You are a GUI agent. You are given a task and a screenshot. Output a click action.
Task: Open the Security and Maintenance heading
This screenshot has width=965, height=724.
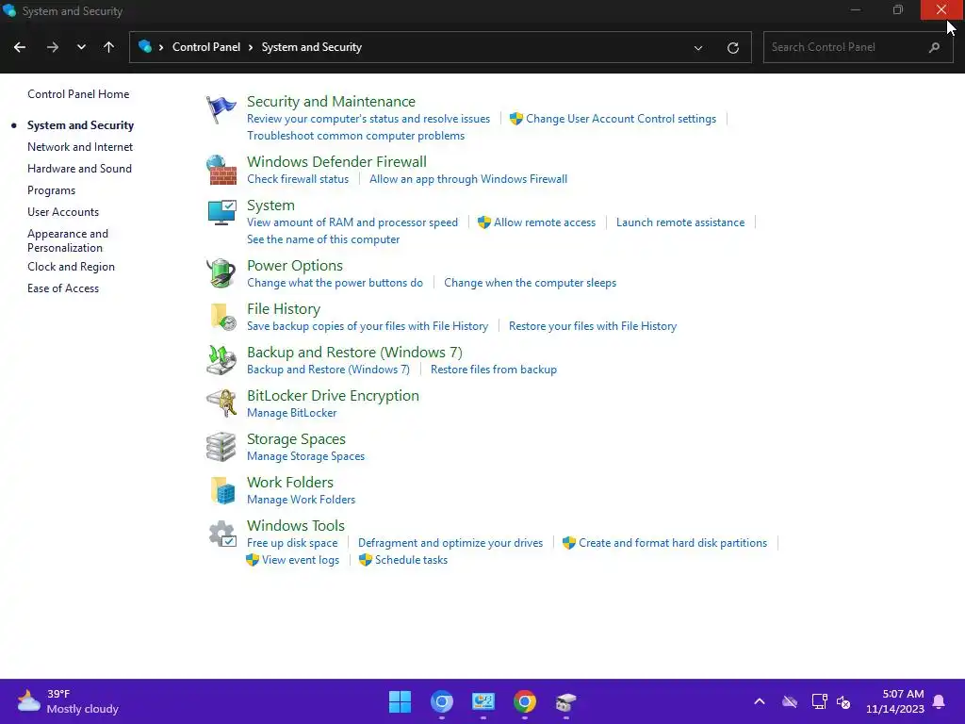[331, 102]
